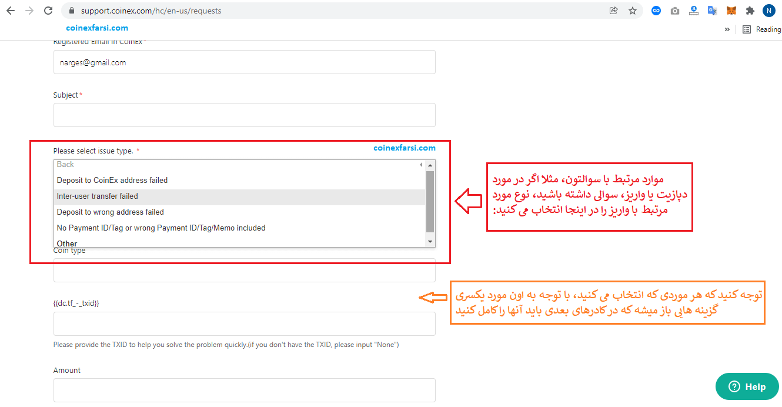The width and height of the screenshot is (782, 407).
Task: Go 'Back' in the issue type list
Action: click(65, 165)
